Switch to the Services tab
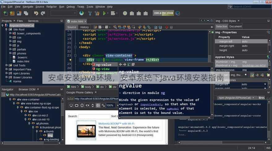The height and width of the screenshot is (151, 272). pos(33,21)
